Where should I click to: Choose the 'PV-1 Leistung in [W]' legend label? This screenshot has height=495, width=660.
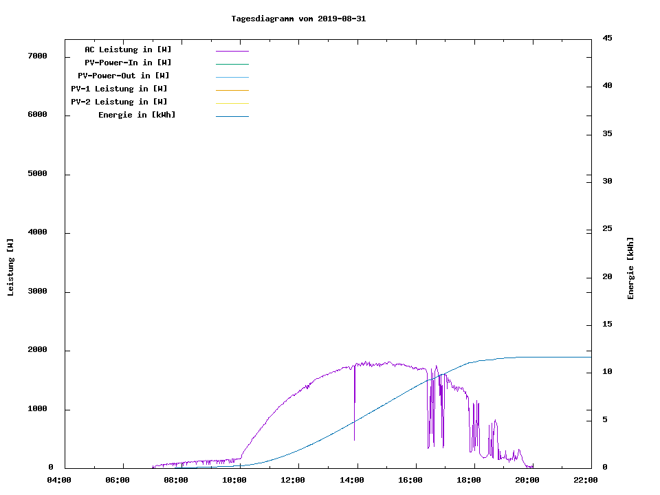pos(119,89)
